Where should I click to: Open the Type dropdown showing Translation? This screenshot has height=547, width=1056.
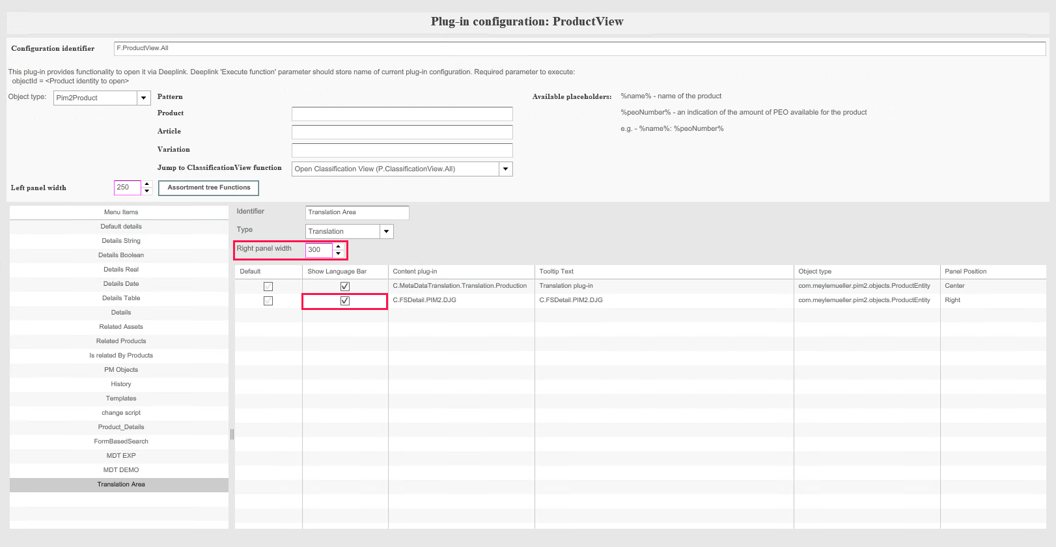click(x=386, y=231)
